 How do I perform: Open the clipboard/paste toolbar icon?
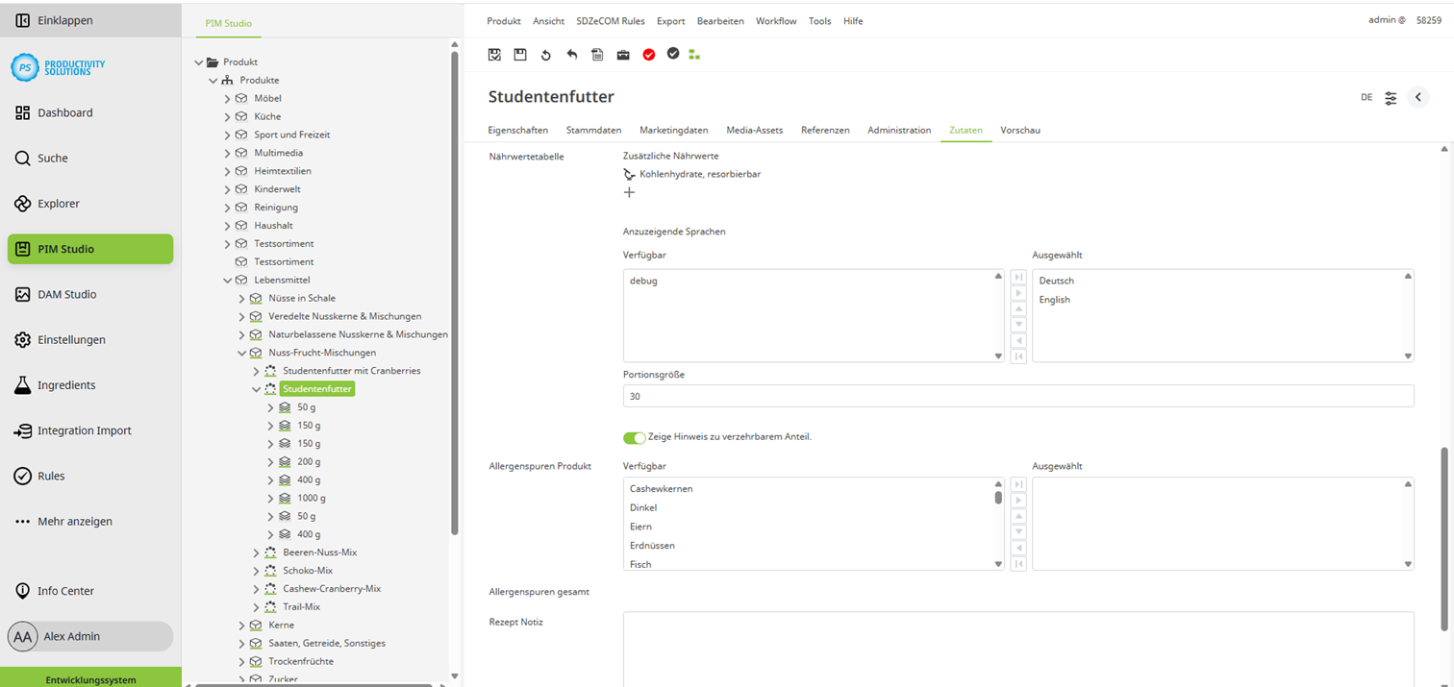click(597, 55)
